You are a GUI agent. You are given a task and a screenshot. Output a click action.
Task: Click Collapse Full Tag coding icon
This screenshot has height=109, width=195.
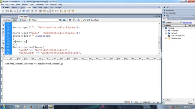3,29
